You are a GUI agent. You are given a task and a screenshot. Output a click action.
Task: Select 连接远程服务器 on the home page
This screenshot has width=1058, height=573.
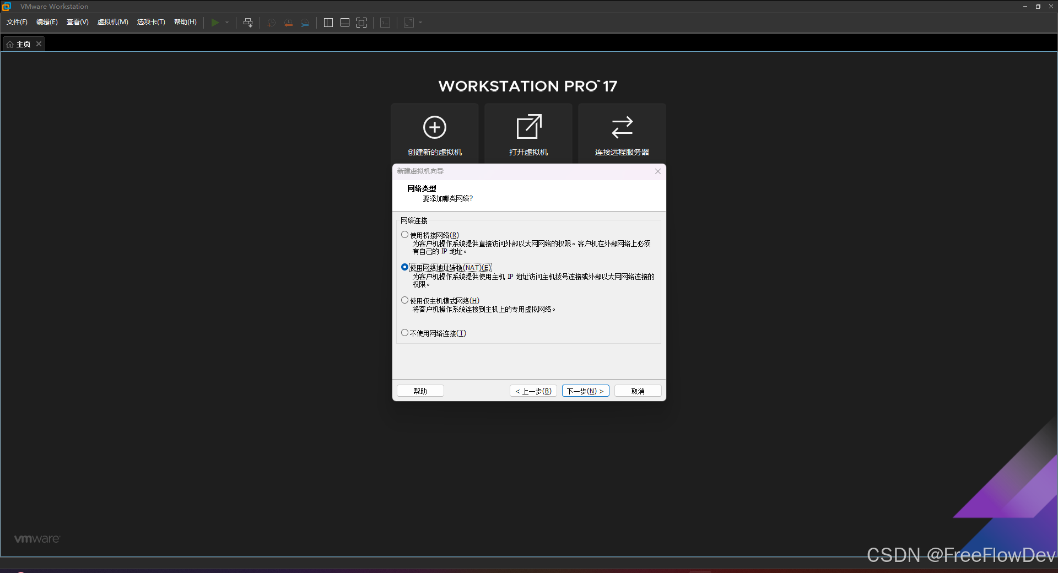point(622,132)
